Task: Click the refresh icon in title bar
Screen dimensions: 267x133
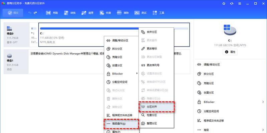Action: (x=232, y=4)
